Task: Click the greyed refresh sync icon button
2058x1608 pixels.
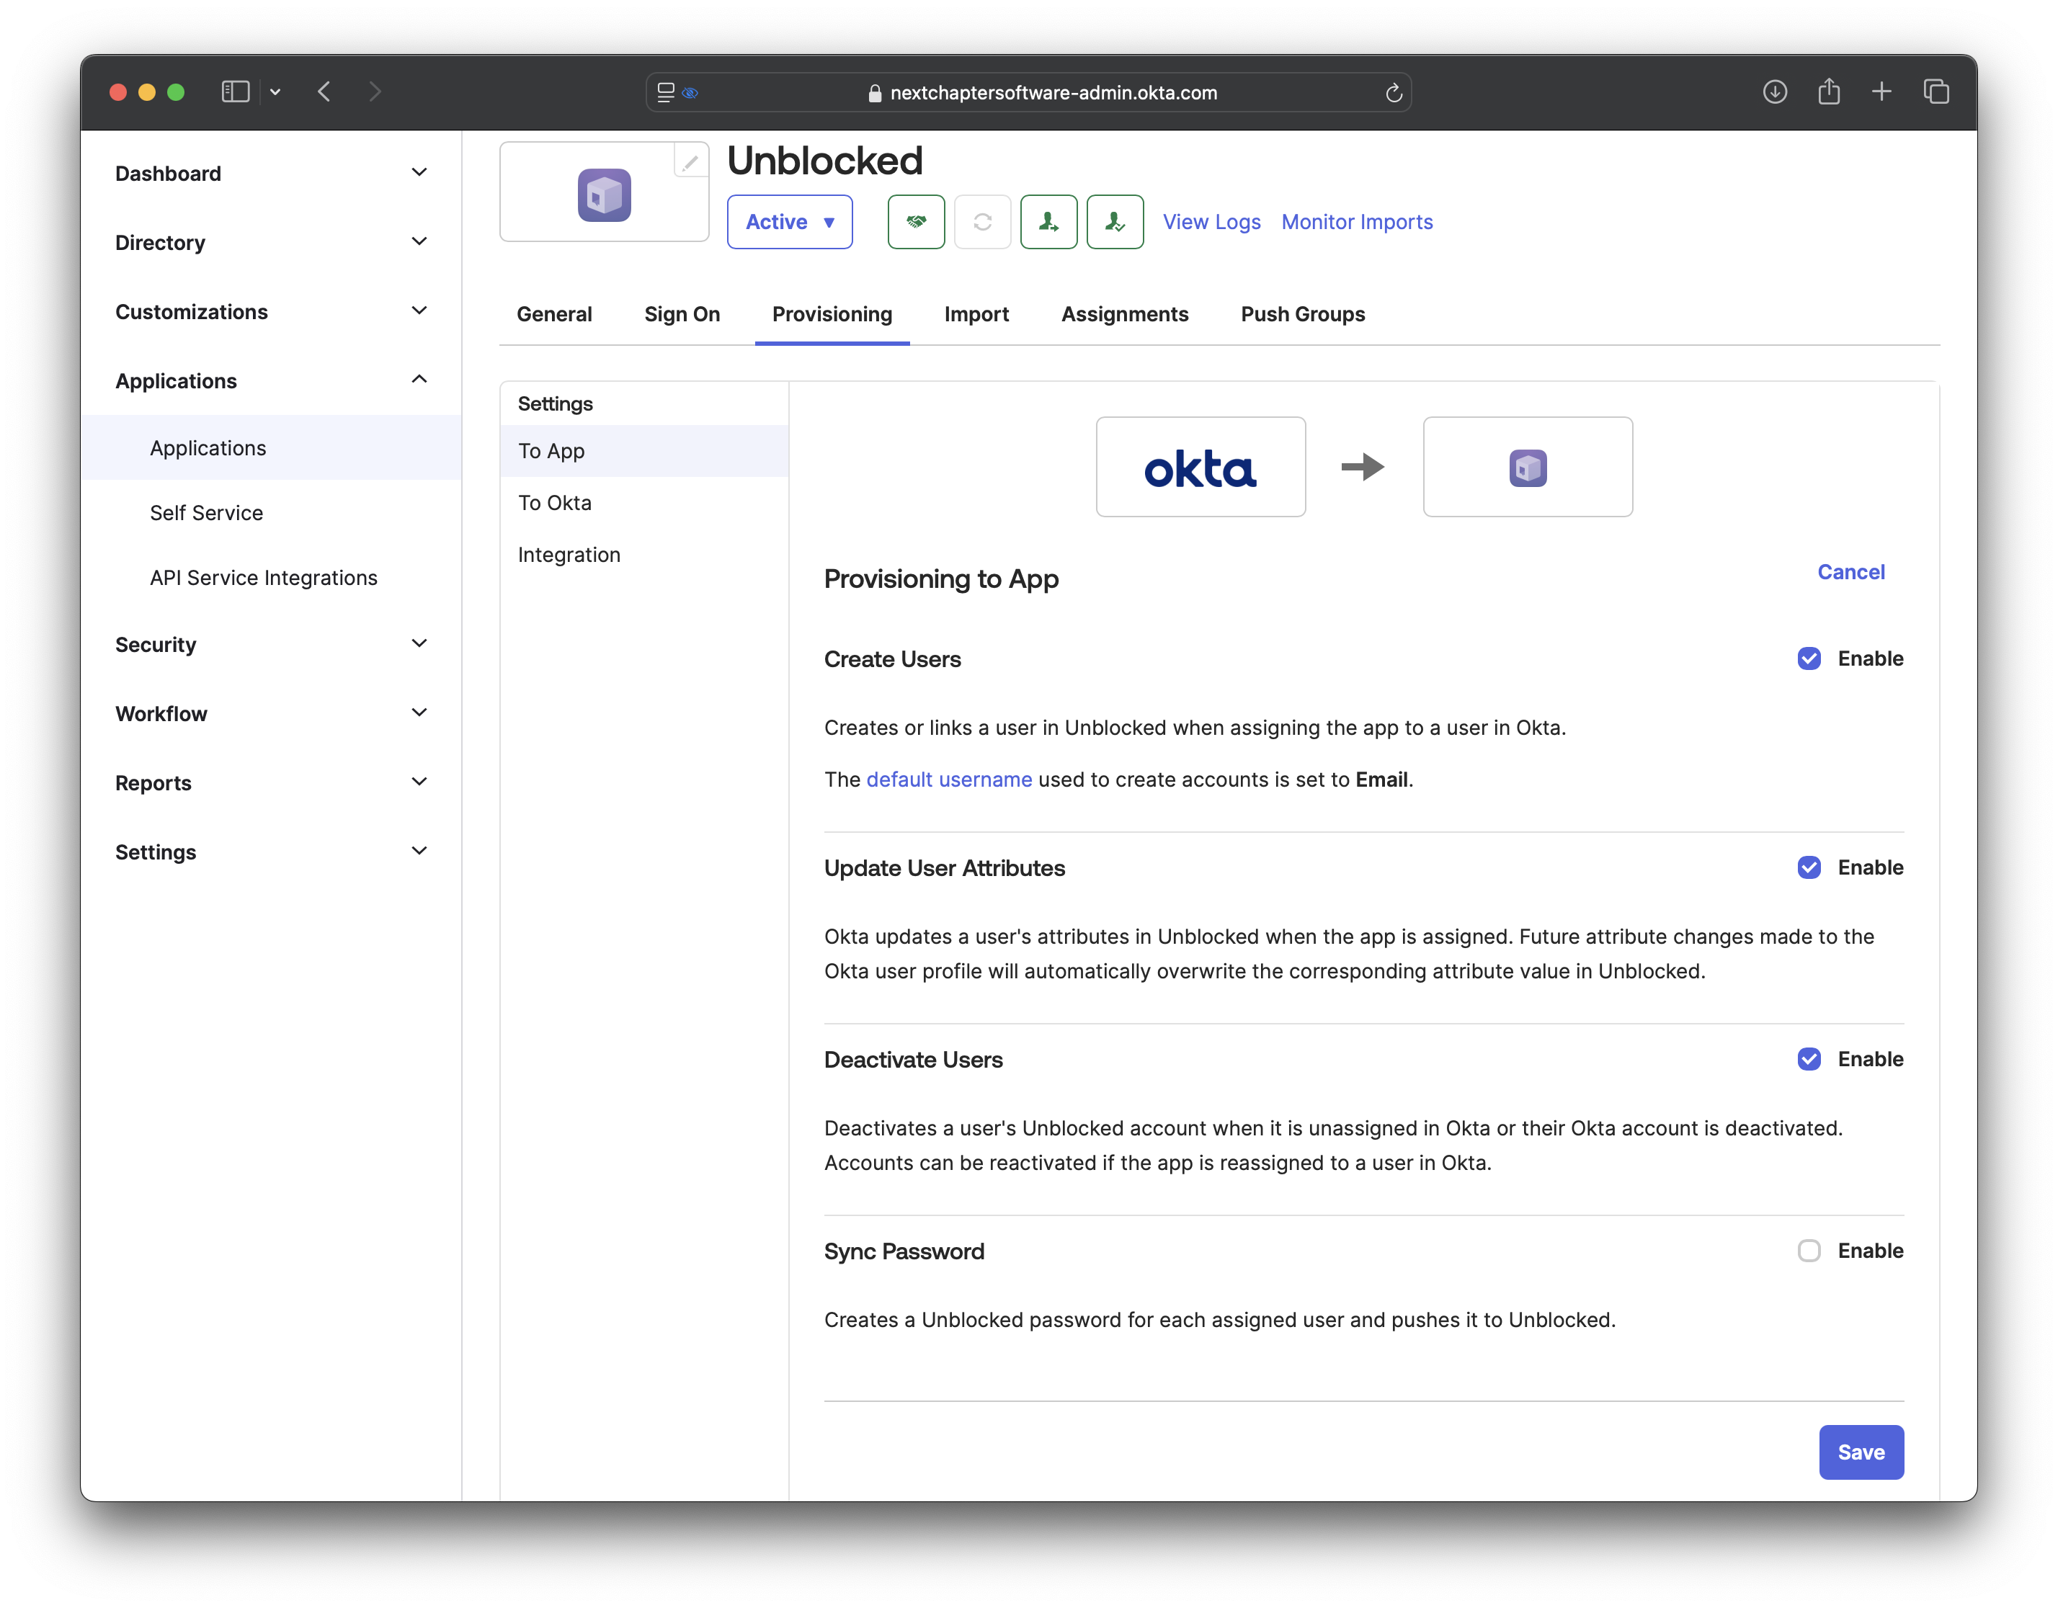Action: point(982,223)
